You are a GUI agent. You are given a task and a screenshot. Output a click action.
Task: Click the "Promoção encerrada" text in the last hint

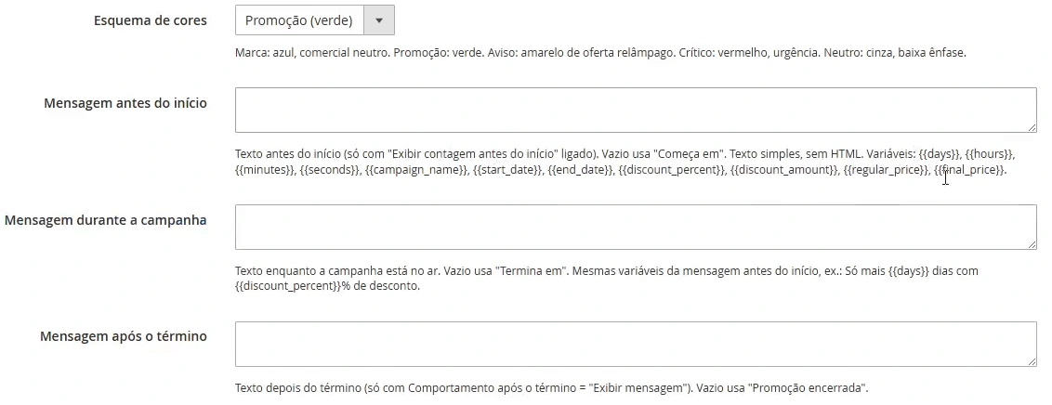point(807,387)
